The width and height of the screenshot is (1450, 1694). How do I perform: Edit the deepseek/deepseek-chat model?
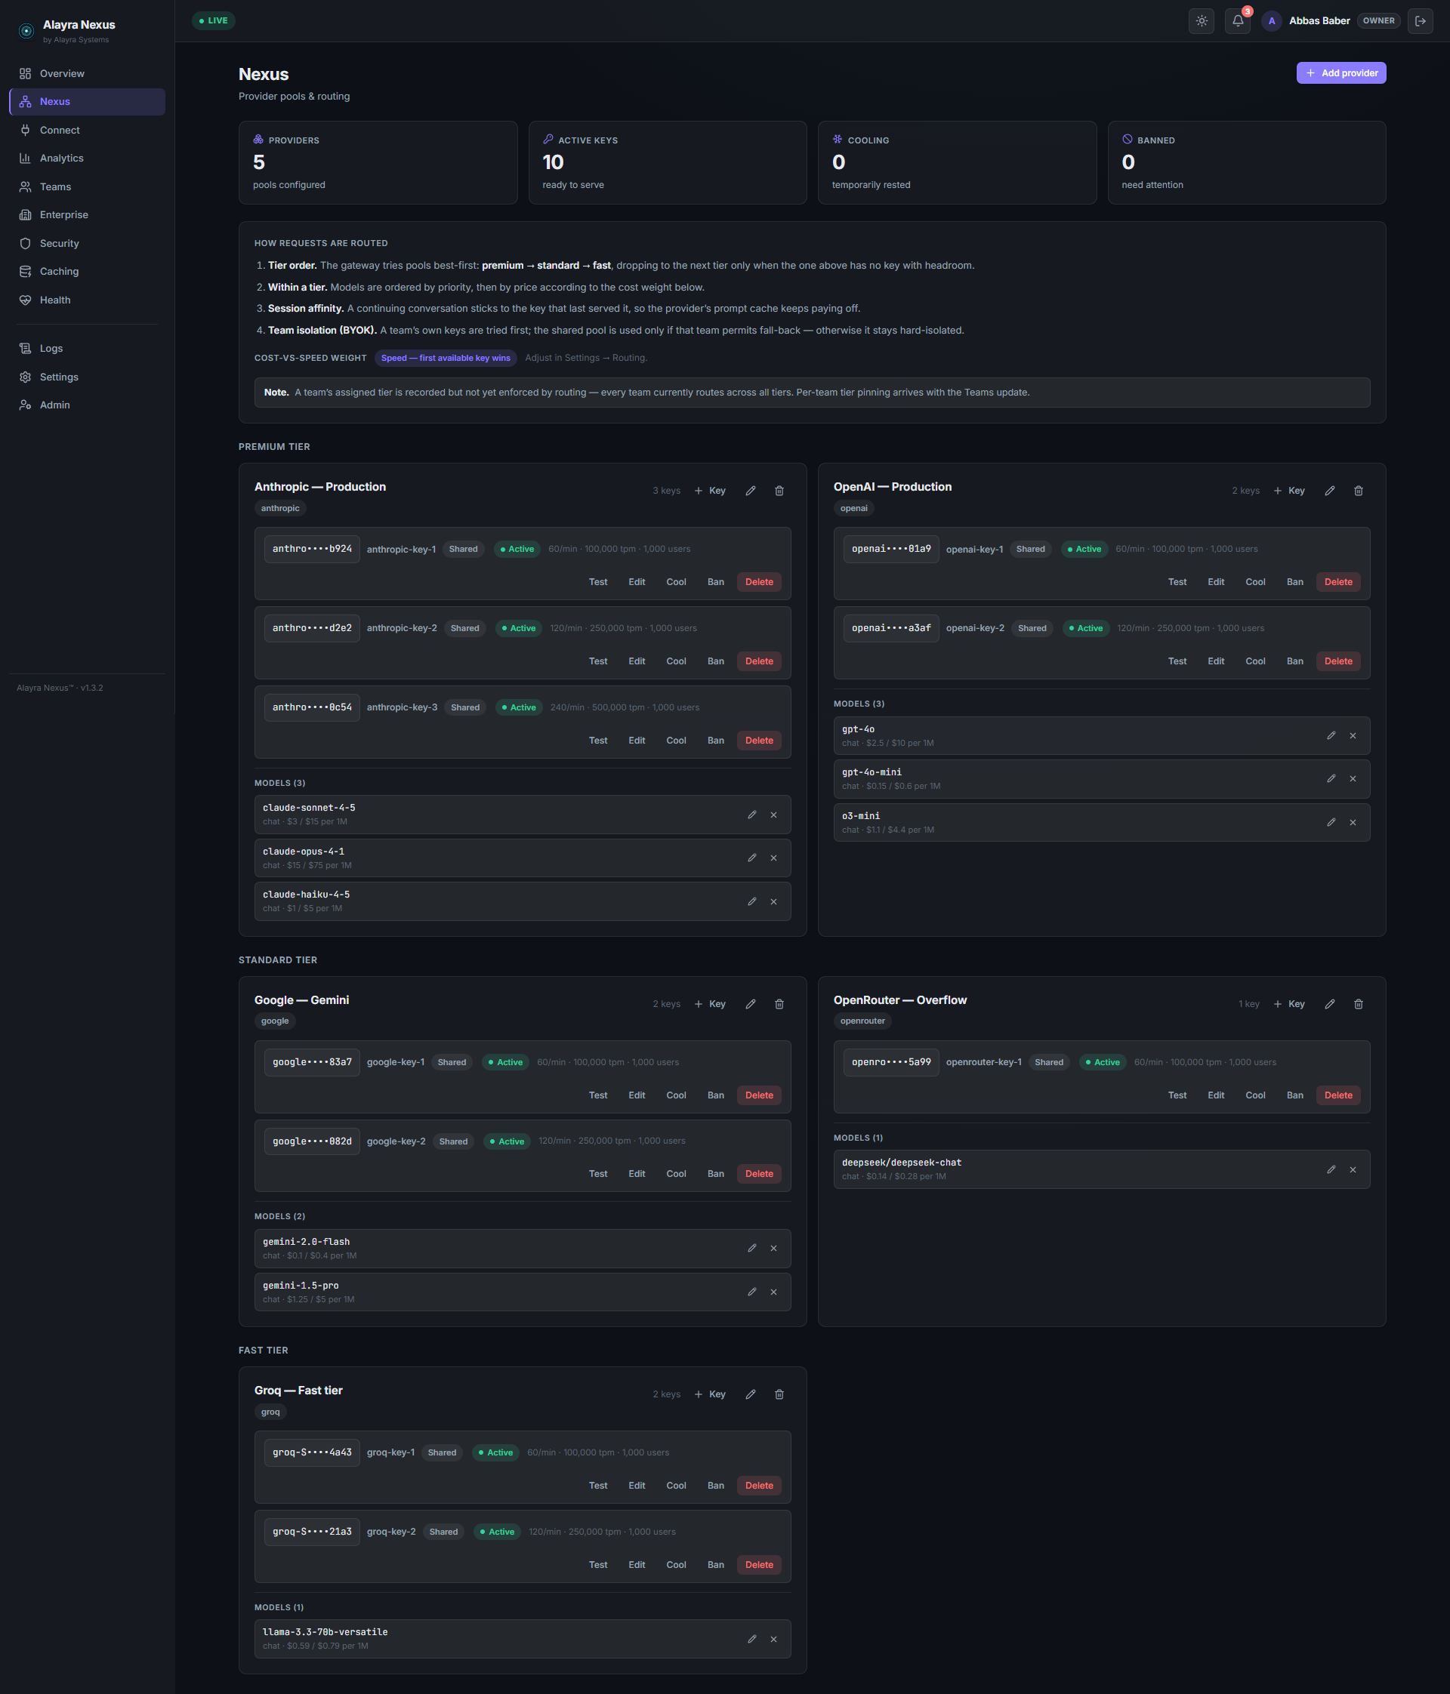click(1331, 1169)
